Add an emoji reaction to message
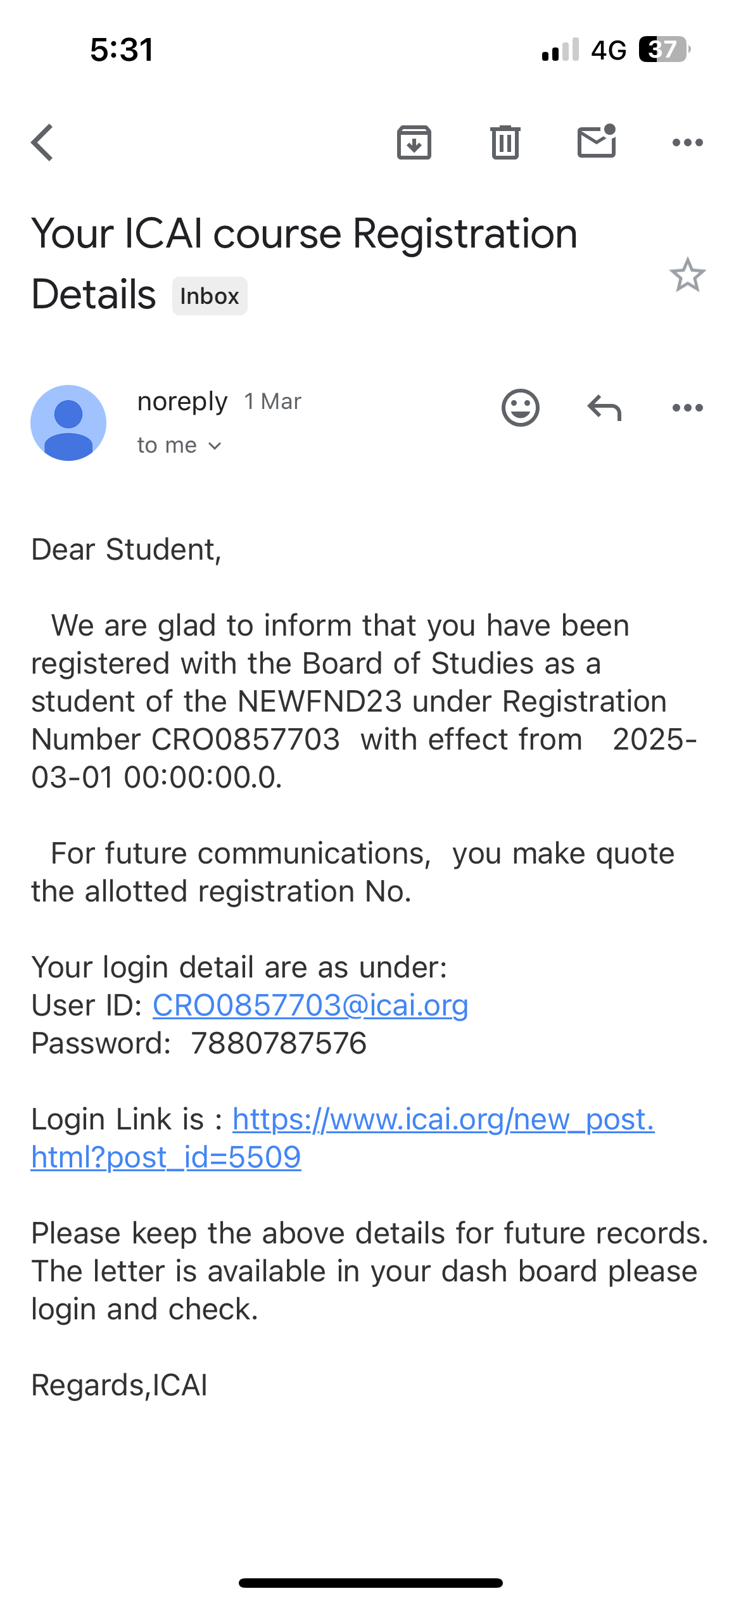Image resolution: width=741 pixels, height=1603 pixels. [520, 407]
